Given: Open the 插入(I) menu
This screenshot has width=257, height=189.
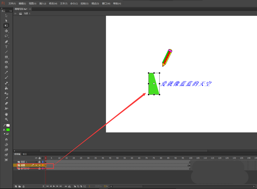Looking at the screenshot, I should coord(43,4).
